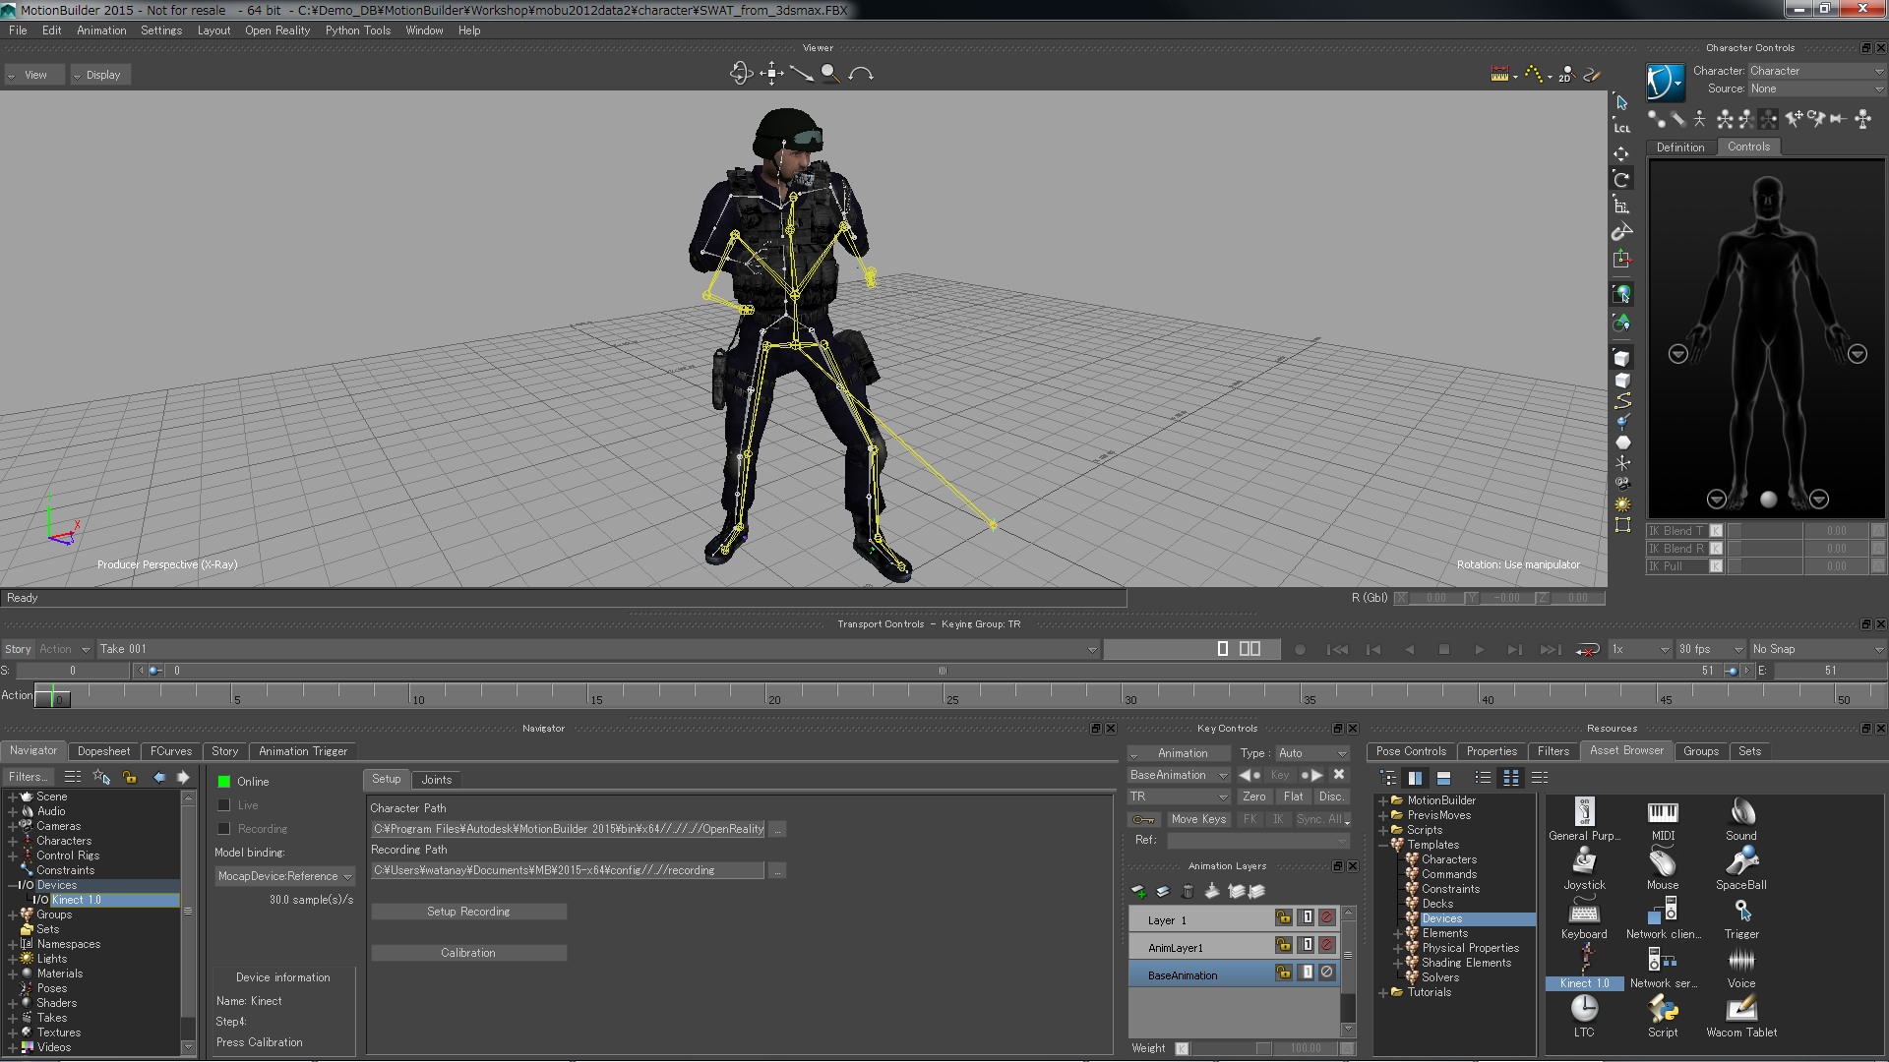Open the Model binding MocapDevice:Reference dropdown
The image size is (1889, 1062).
tap(284, 876)
